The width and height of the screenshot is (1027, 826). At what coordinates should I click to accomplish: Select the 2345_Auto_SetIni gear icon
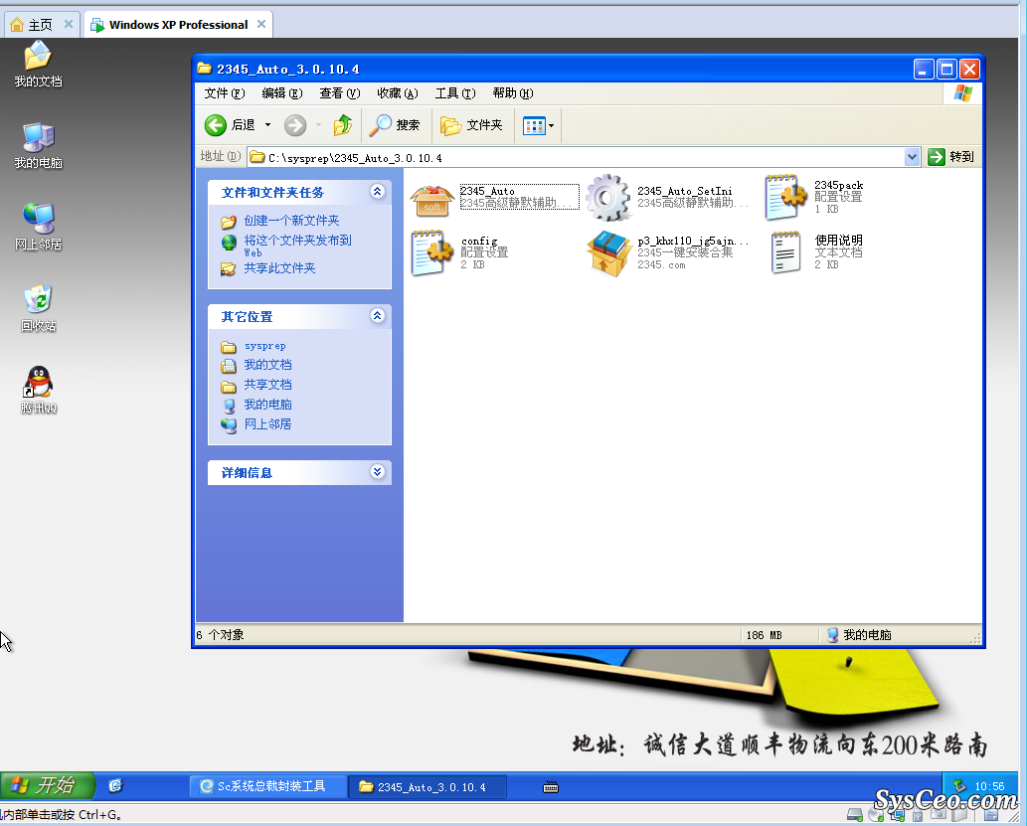(607, 197)
